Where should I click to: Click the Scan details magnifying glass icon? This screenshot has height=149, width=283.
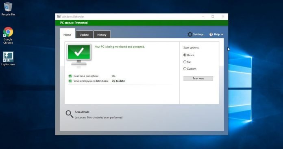coord(69,114)
